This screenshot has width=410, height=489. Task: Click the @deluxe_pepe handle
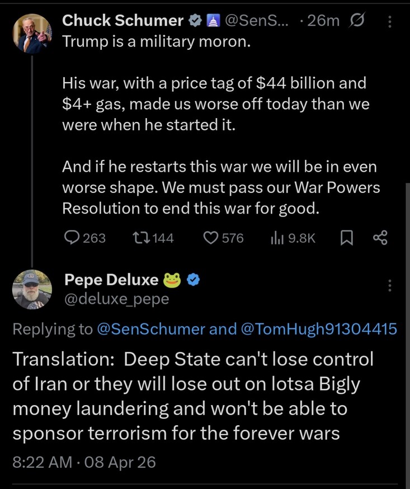pos(117,299)
